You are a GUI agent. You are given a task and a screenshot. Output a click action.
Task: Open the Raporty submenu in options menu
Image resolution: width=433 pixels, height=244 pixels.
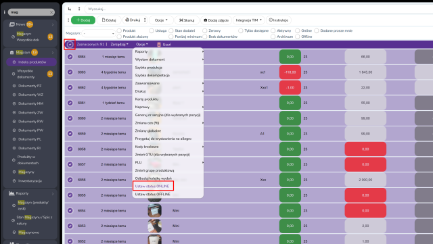pos(168,51)
